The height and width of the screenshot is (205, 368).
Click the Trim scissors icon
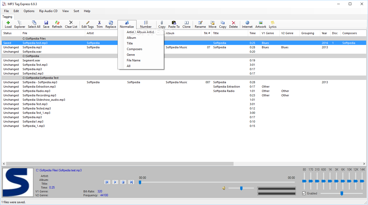click(x=100, y=24)
